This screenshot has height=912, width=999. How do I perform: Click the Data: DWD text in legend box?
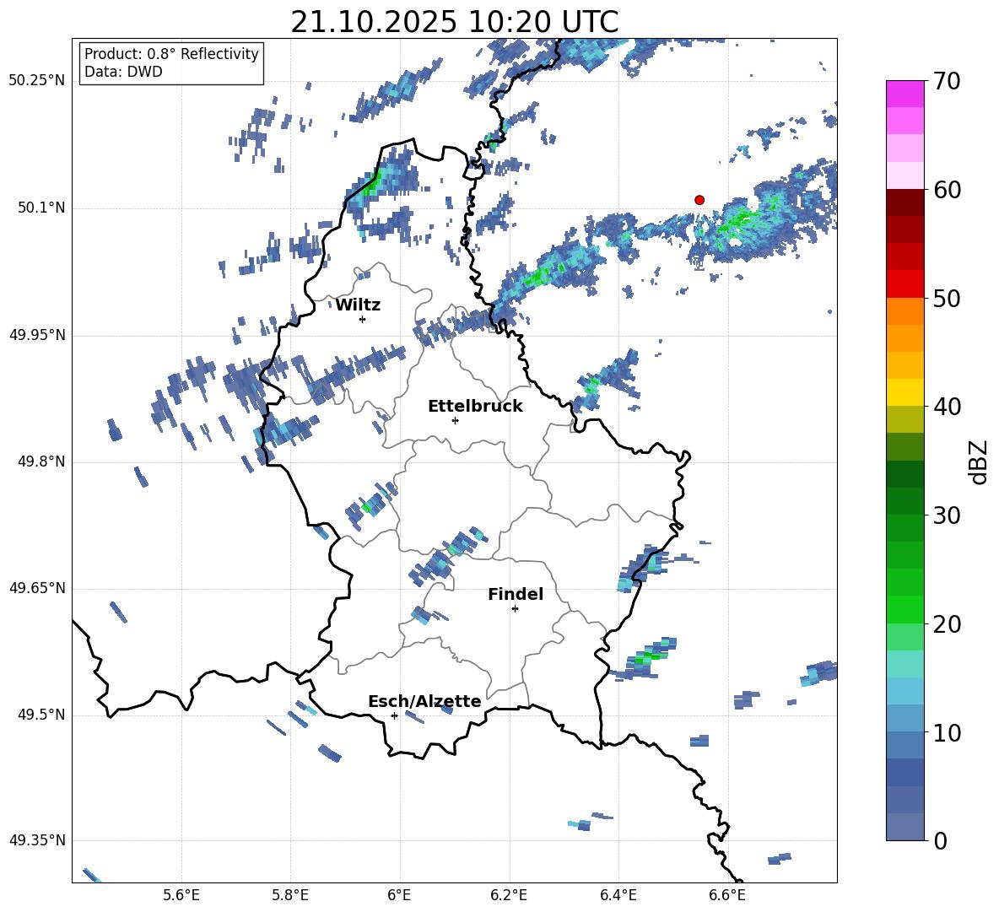pos(123,73)
